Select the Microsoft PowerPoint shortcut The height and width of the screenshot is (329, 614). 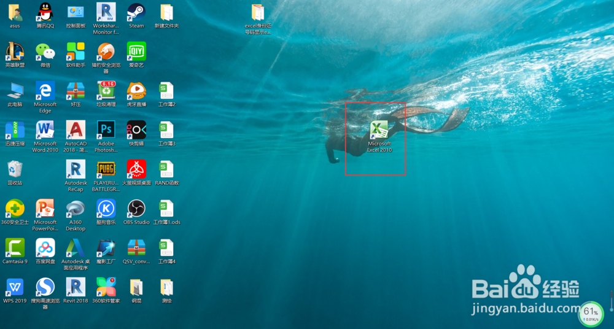coord(45,215)
